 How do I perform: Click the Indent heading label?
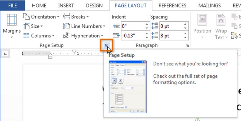[119, 17]
